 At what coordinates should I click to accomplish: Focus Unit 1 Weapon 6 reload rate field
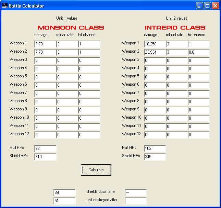(67, 85)
